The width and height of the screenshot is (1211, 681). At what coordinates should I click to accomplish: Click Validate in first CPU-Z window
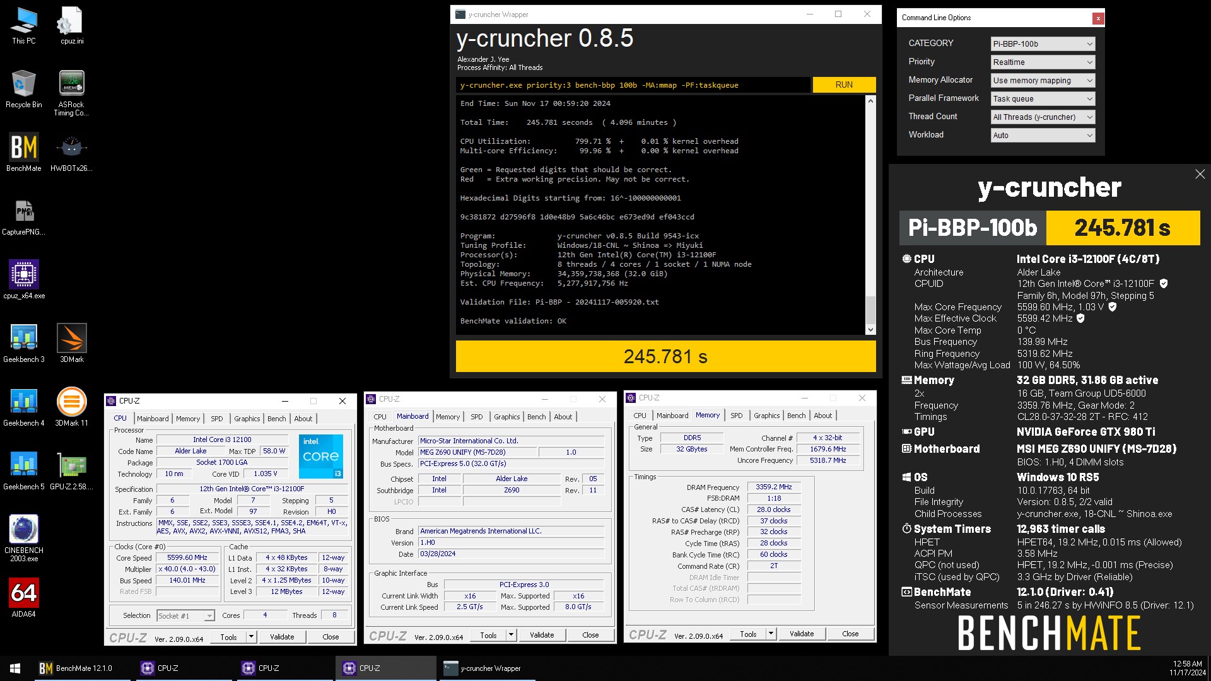[x=282, y=637]
